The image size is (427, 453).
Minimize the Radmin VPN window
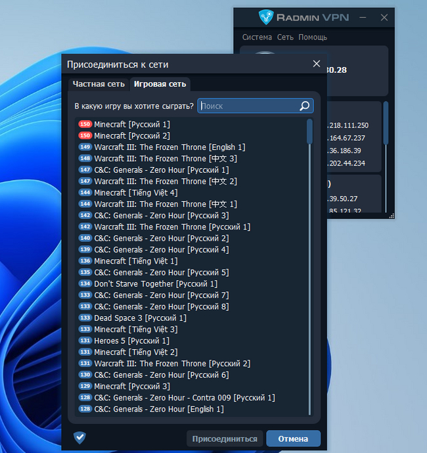(x=365, y=18)
